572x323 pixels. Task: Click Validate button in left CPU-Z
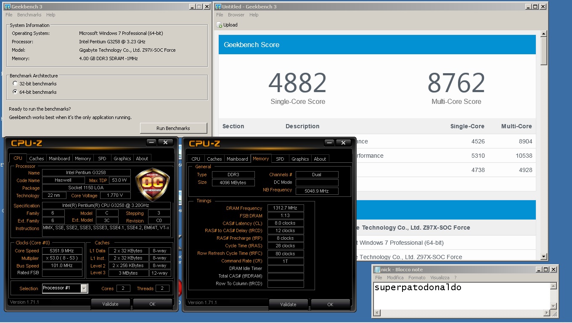[111, 304]
